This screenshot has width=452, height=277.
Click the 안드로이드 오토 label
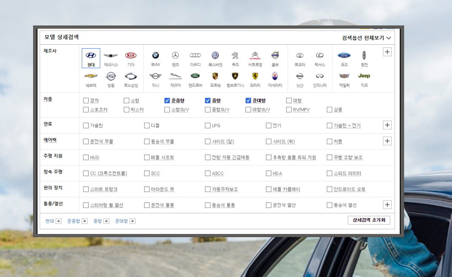click(349, 189)
